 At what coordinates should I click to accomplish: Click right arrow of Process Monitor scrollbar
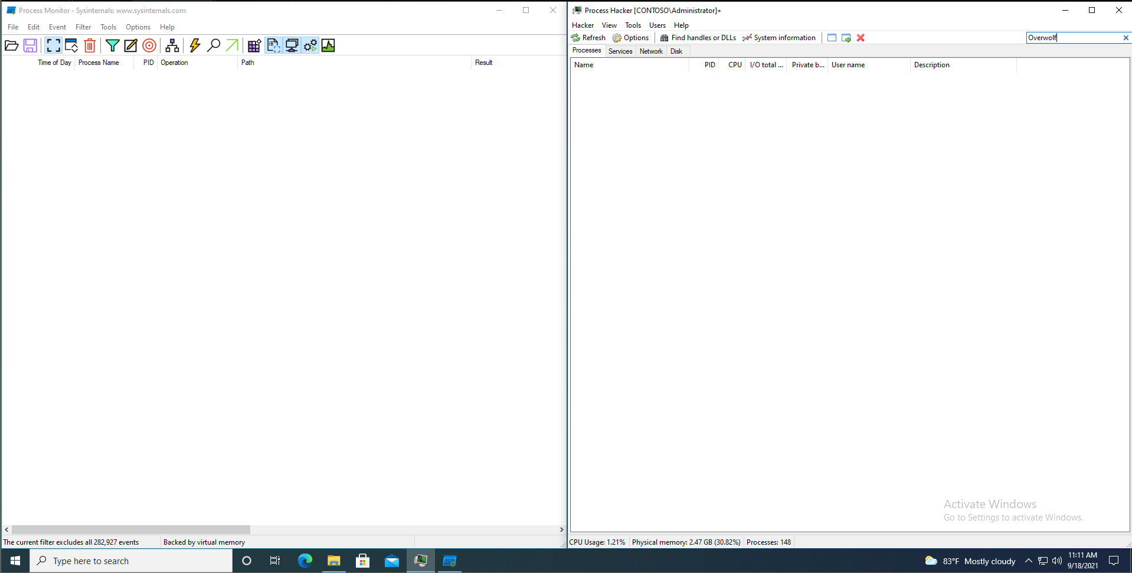coord(561,530)
